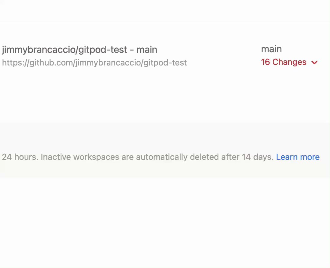The width and height of the screenshot is (330, 268).
Task: Click the 24 hours text in notice
Action: [20, 157]
